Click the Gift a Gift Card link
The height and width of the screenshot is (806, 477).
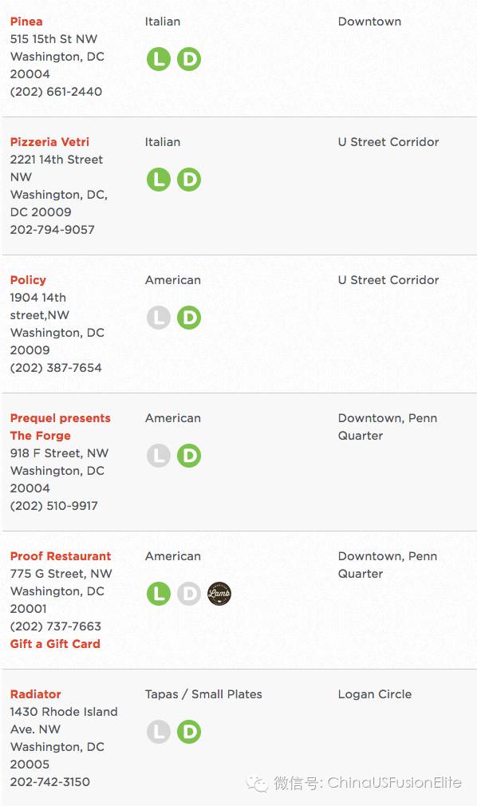[x=55, y=643]
